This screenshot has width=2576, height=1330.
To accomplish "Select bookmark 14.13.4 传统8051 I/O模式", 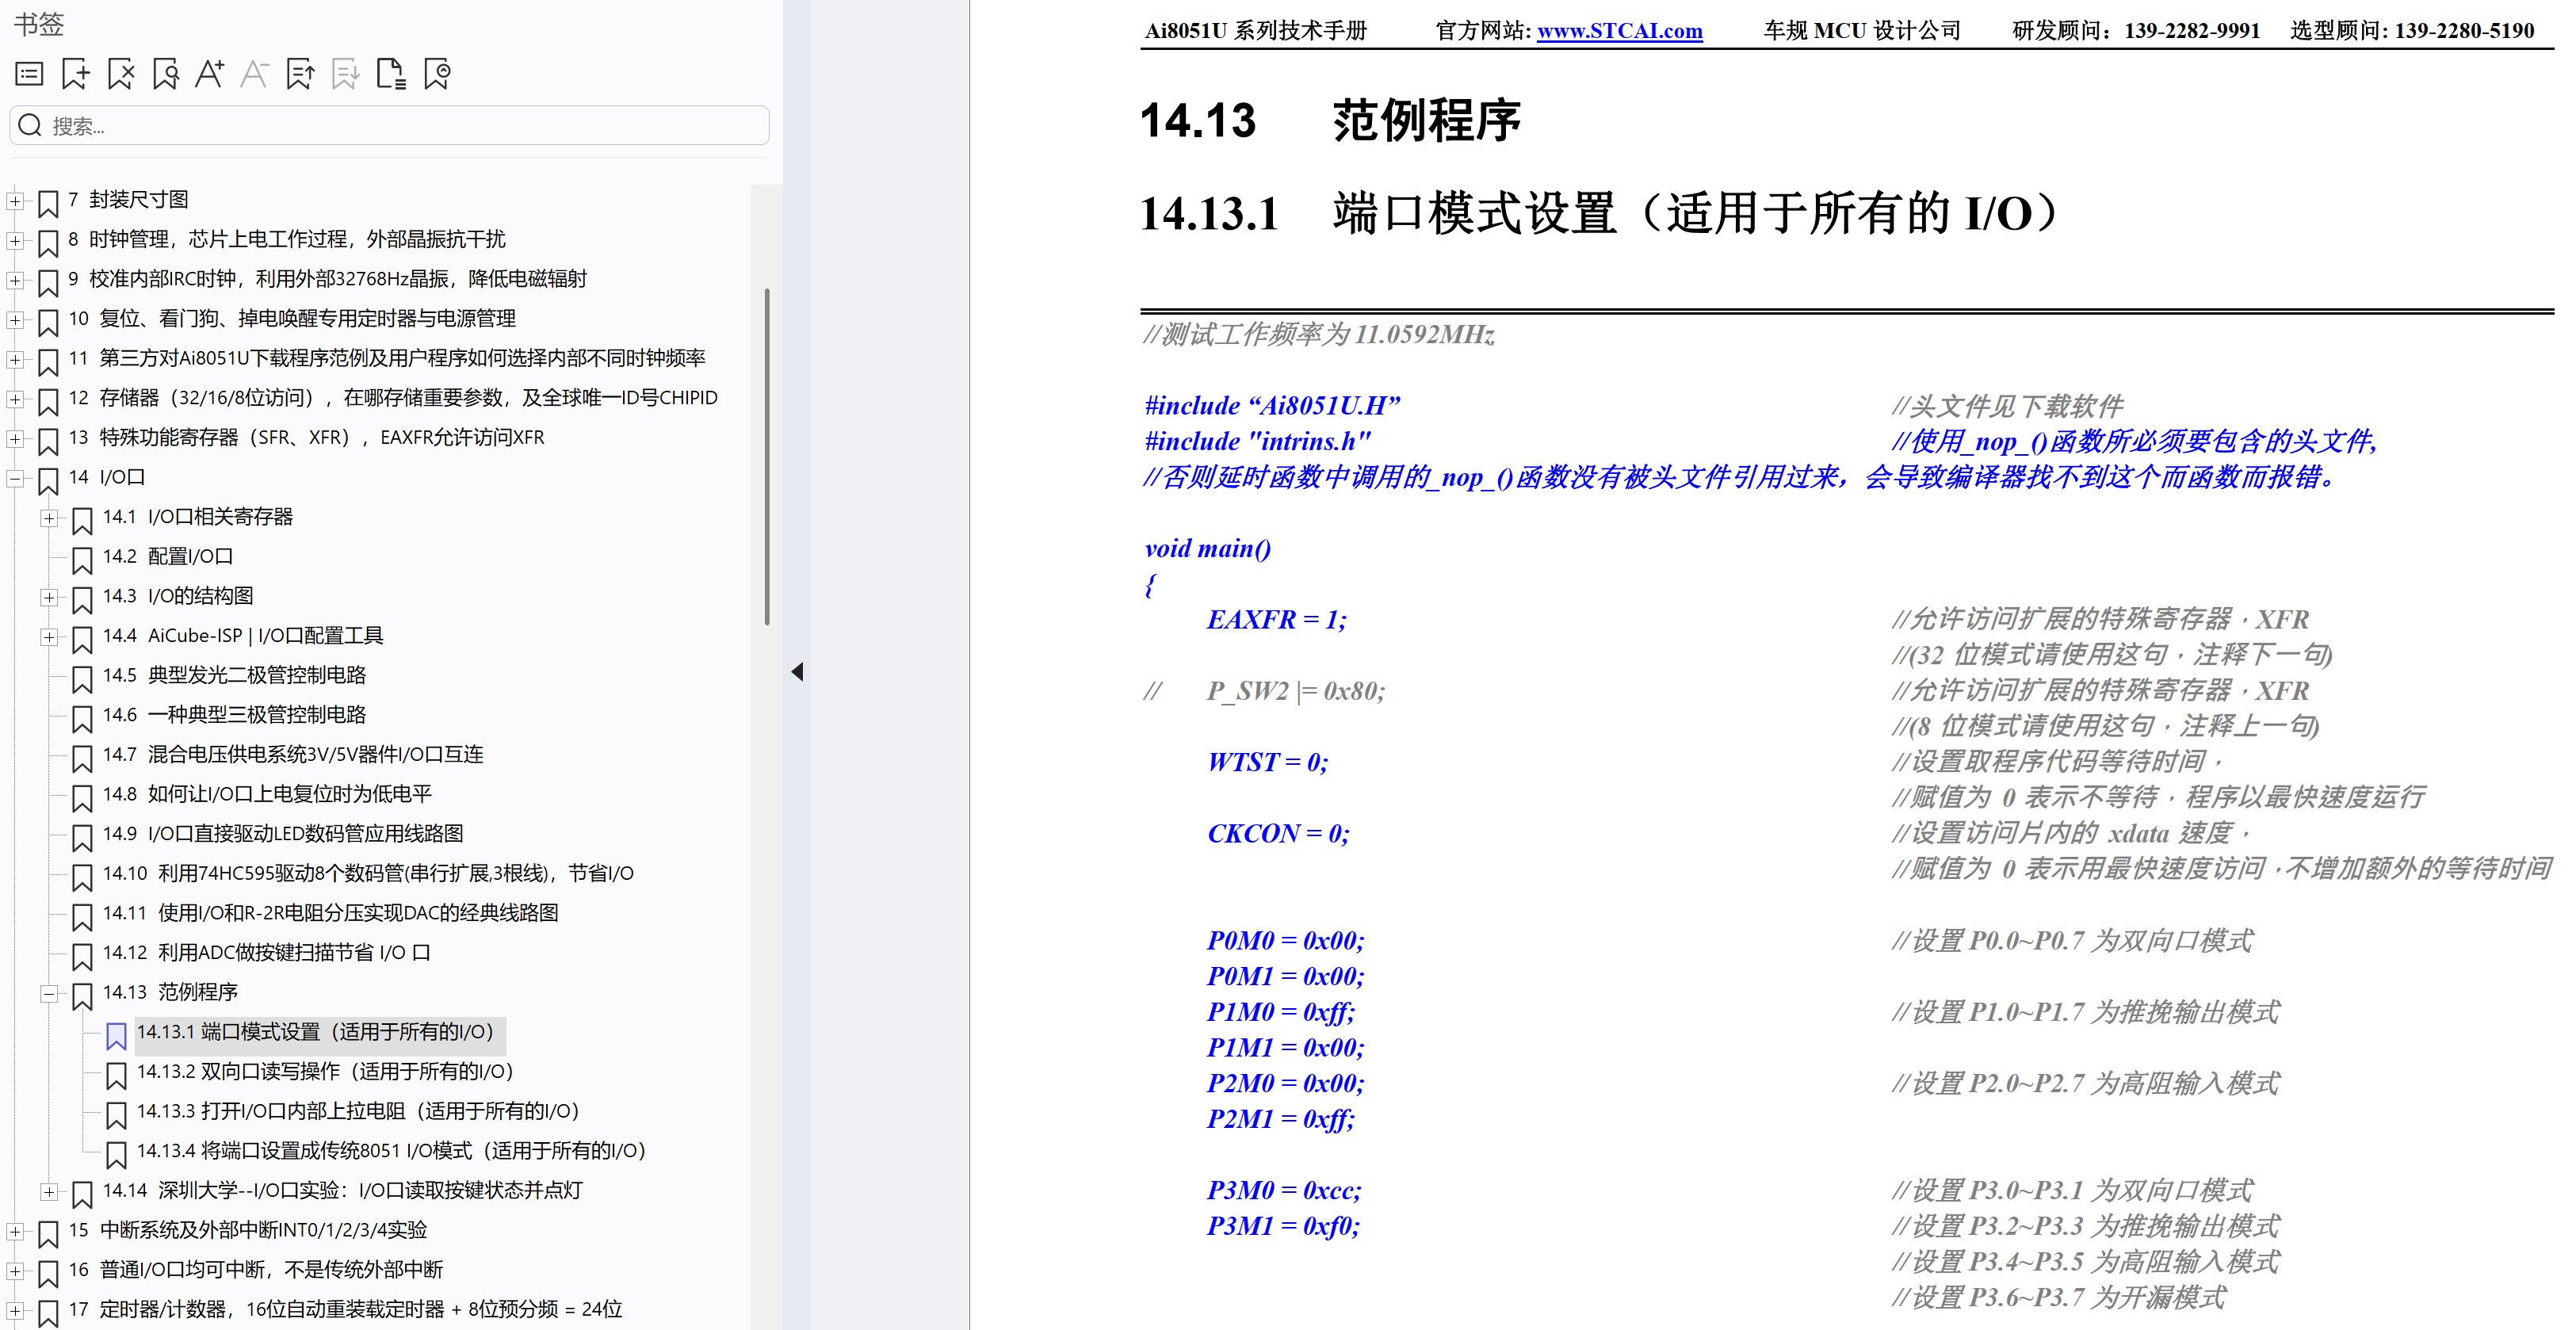I will pyautogui.click(x=390, y=1151).
